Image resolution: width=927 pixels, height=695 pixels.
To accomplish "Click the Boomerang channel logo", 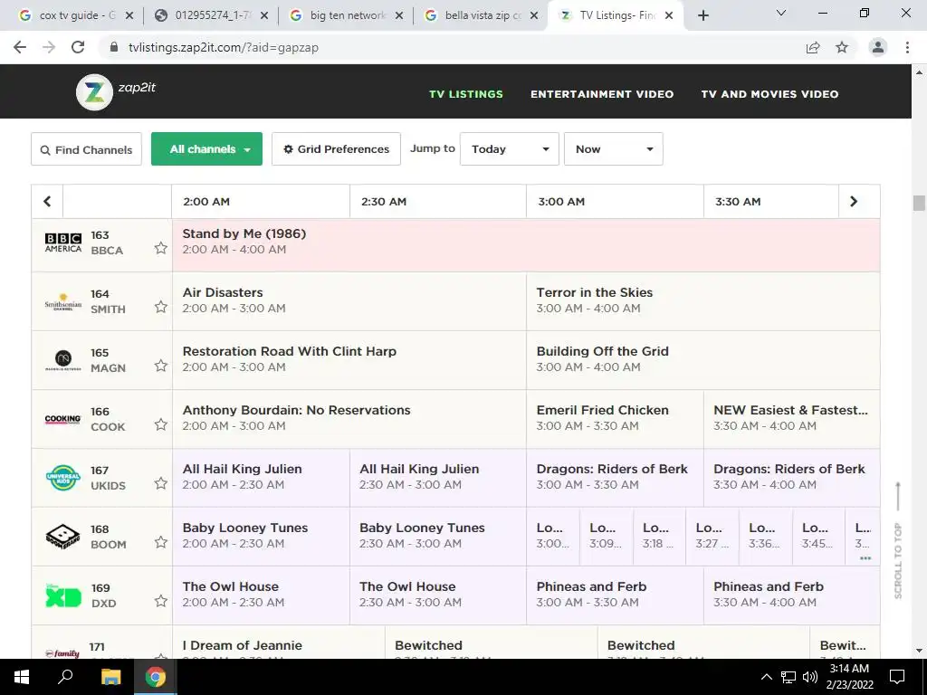I will [x=63, y=537].
